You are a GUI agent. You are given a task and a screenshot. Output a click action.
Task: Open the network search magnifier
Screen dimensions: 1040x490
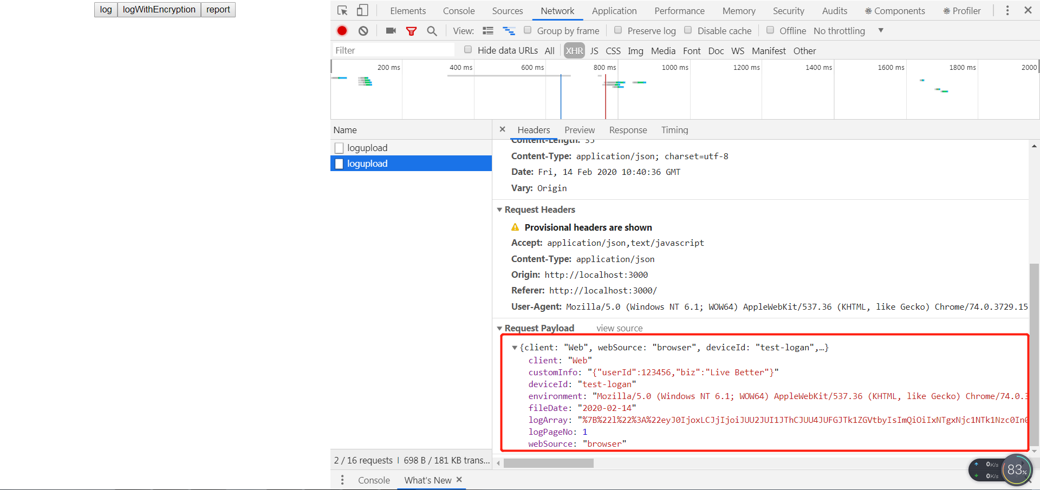click(432, 31)
